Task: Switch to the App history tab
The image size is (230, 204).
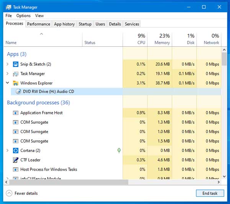Action: point(64,24)
